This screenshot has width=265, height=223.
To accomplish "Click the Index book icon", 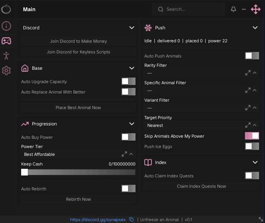I will click(x=148, y=163).
